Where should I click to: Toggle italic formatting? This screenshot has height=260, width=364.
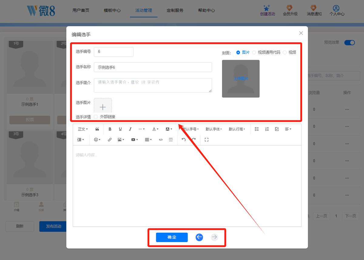pyautogui.click(x=130, y=129)
